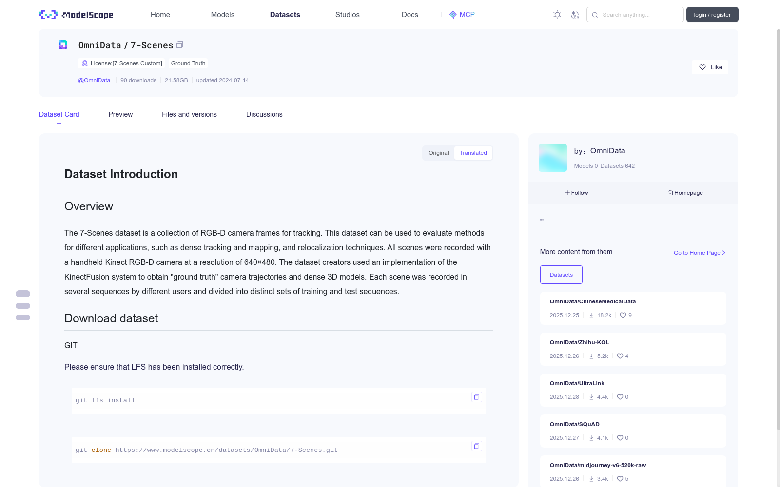Viewport: 780px width, 487px height.
Task: Click the download icon on ChineseMedicalData card
Action: pos(591,315)
